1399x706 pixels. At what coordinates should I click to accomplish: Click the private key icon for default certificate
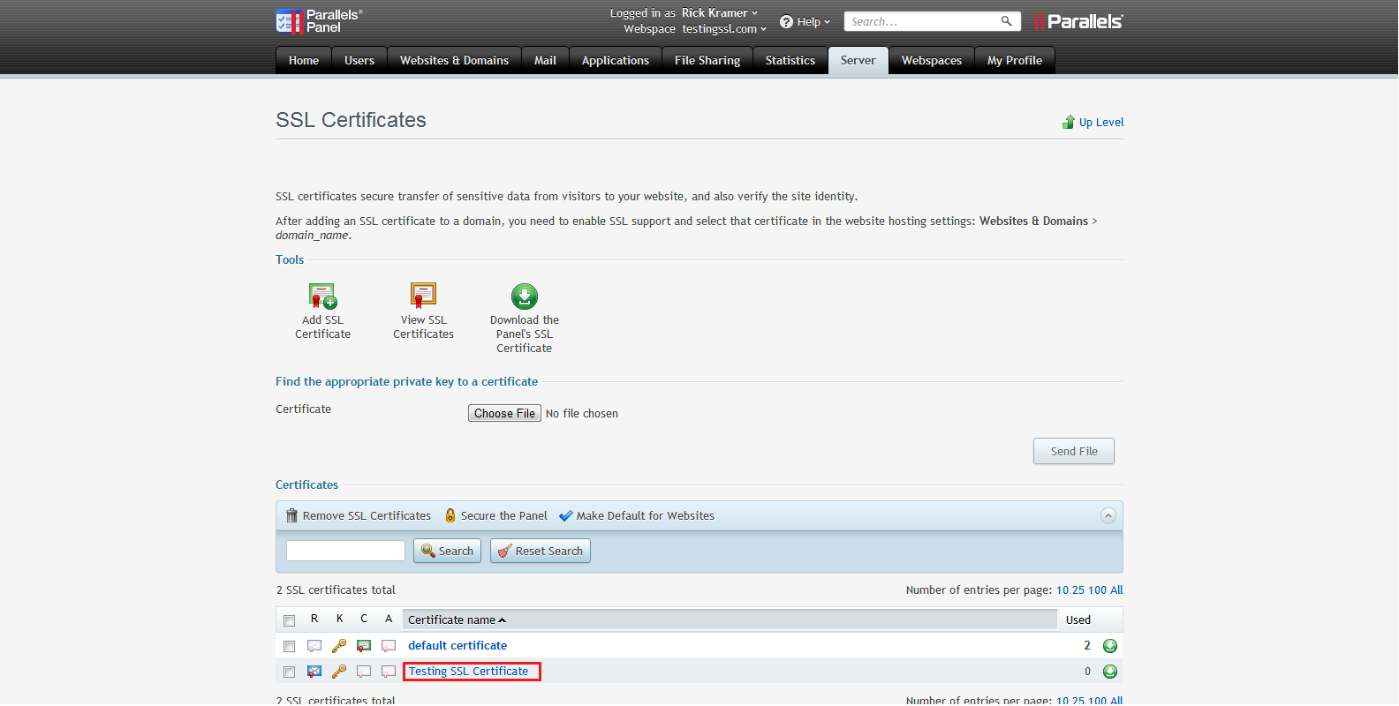tap(339, 646)
